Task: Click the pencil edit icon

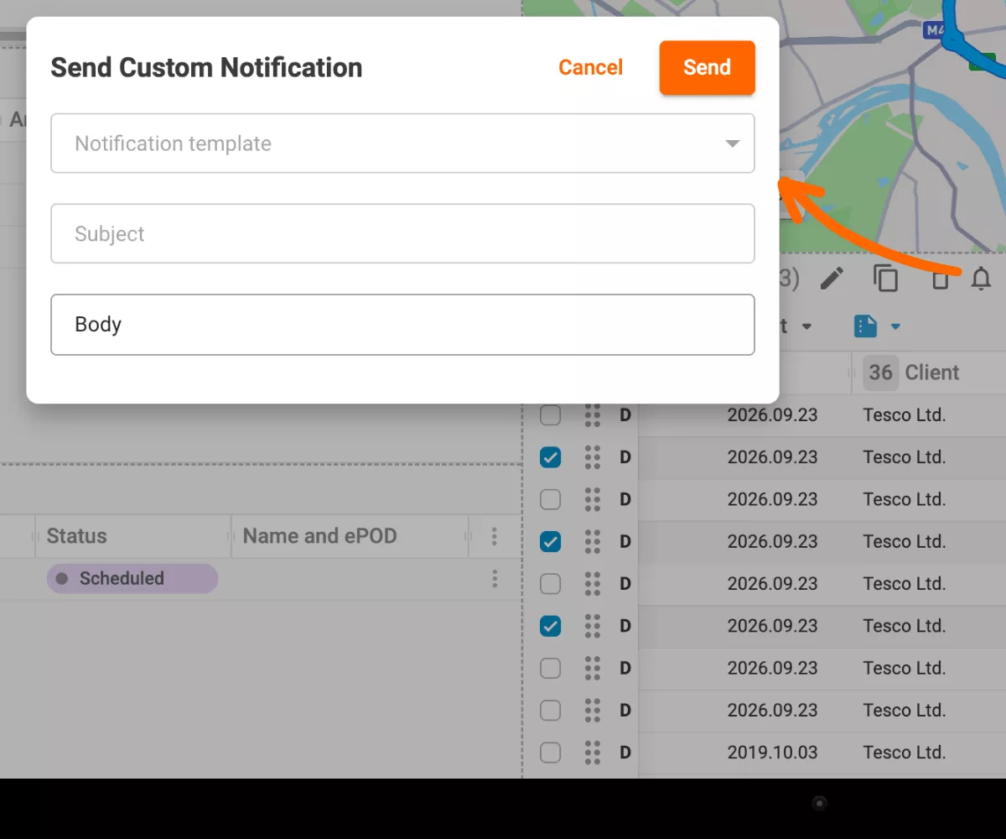Action: click(832, 279)
